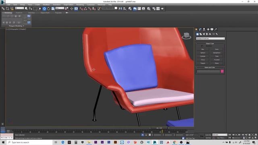This screenshot has width=258, height=145.
Task: Open the Orthographic viewport label menu
Action: point(13,29)
